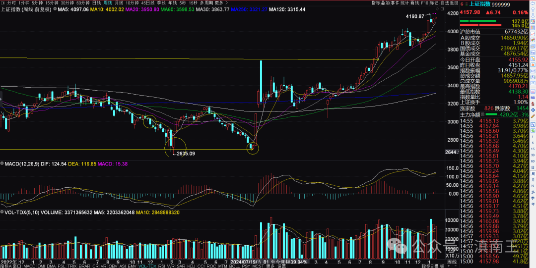This screenshot has height=268, width=536.
Task: Click the 日 period shortcut in right sidebar
Action: 533,167
